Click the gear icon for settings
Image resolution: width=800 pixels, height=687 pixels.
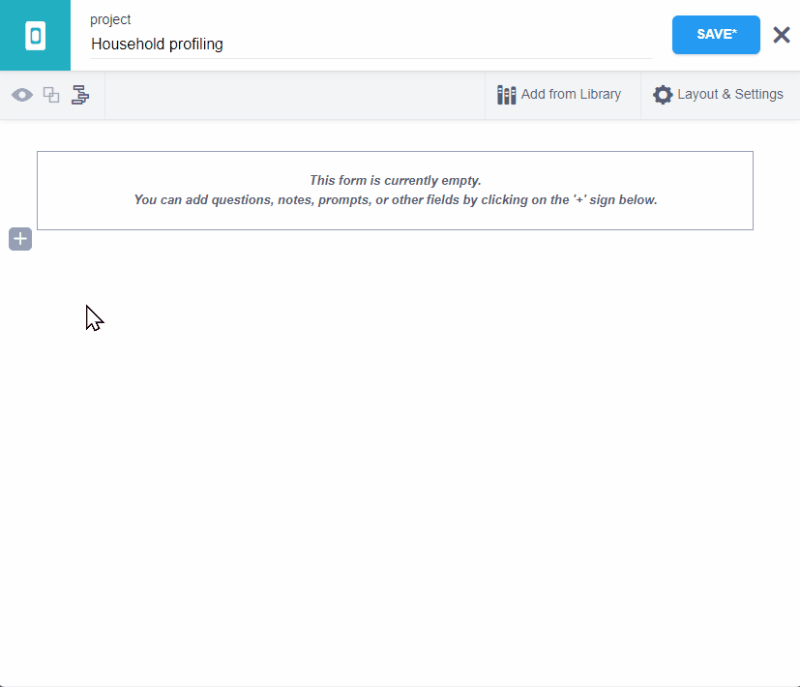pyautogui.click(x=663, y=95)
